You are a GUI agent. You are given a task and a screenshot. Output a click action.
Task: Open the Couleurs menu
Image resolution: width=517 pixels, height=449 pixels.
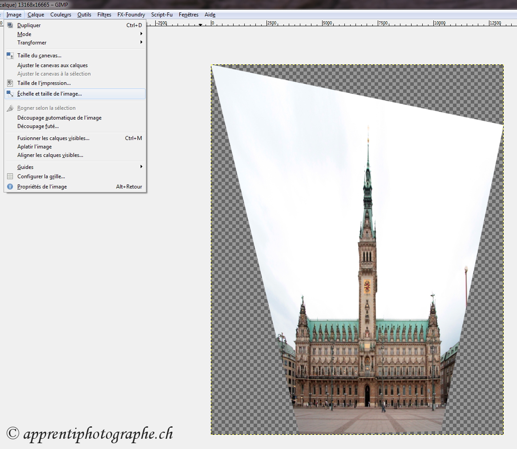[61, 15]
